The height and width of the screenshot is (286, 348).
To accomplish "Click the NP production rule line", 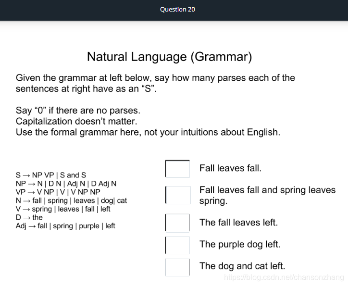I will pyautogui.click(x=66, y=184).
